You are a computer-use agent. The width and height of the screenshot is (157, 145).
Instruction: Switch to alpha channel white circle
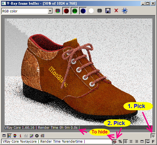(x=91, y=11)
